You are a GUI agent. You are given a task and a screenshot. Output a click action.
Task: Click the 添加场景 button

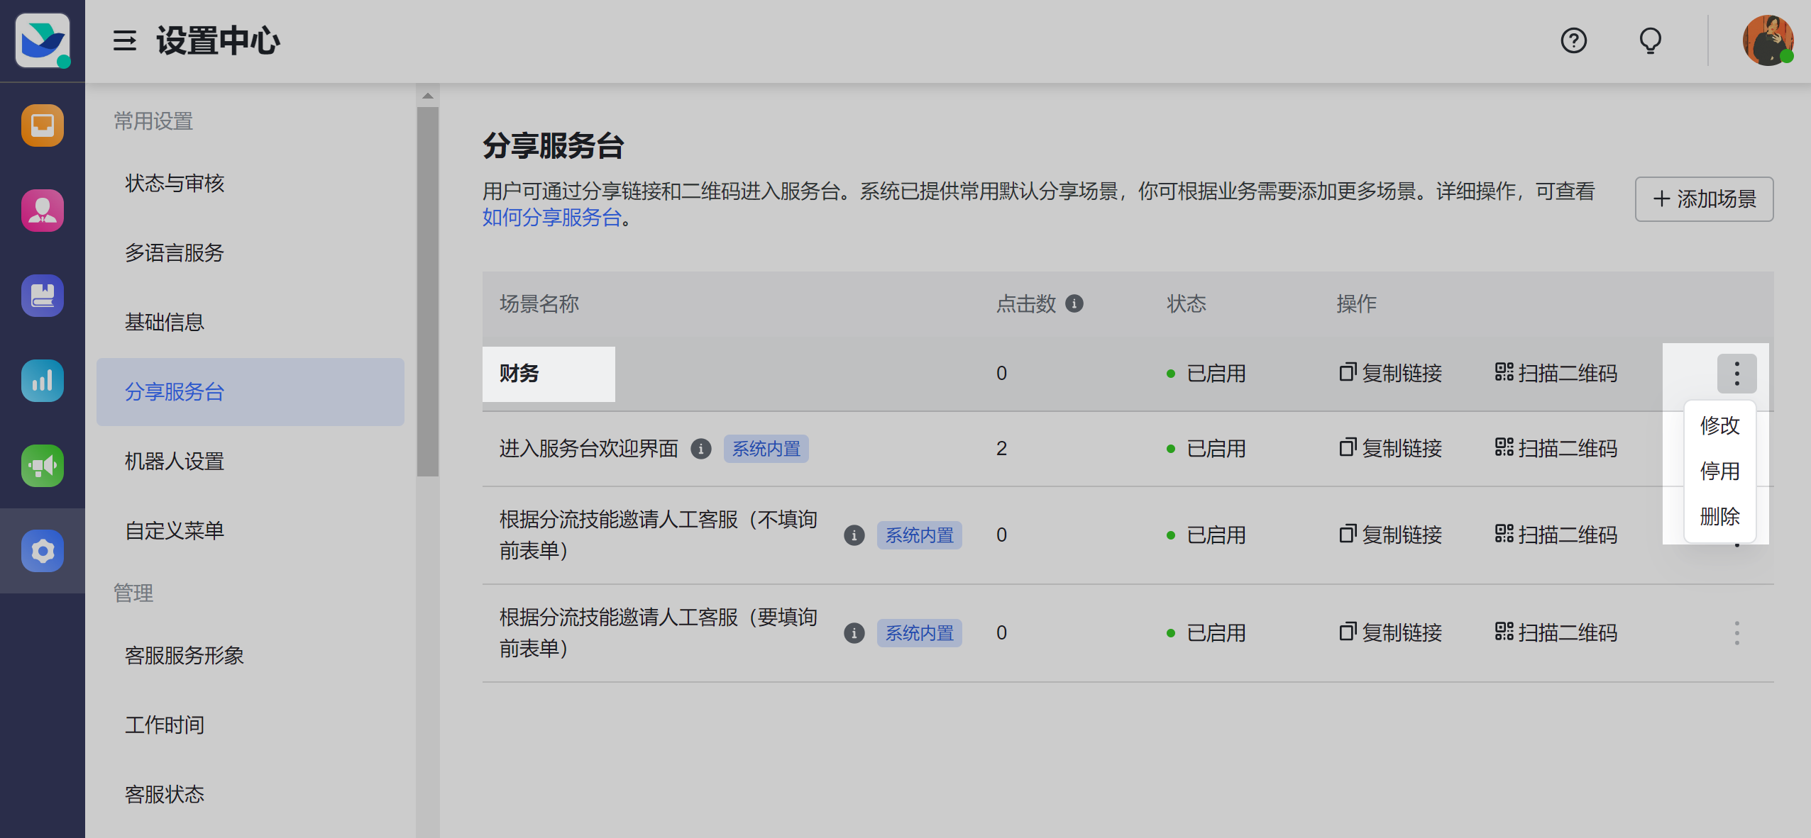[x=1704, y=199]
